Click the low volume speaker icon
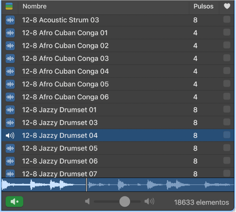 coord(88,202)
